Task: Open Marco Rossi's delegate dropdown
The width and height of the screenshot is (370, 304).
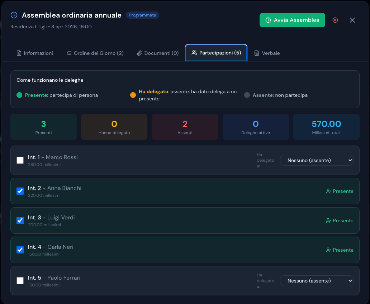Action: pos(317,160)
